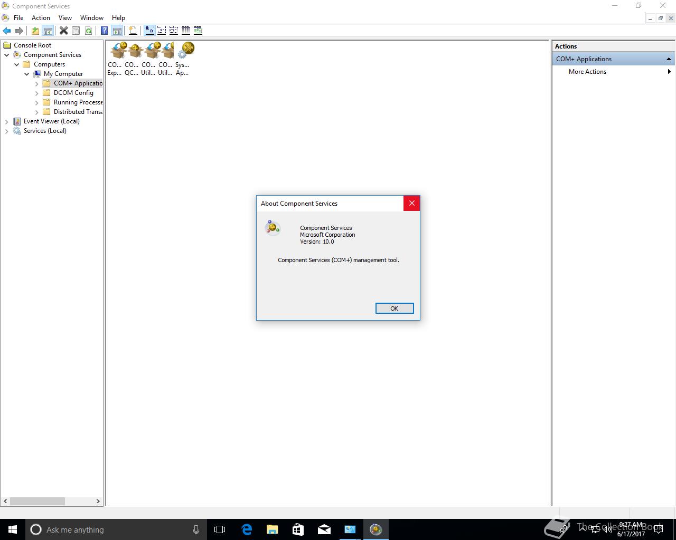Click the tree pane horizontal scrollbar thumb

pos(37,501)
